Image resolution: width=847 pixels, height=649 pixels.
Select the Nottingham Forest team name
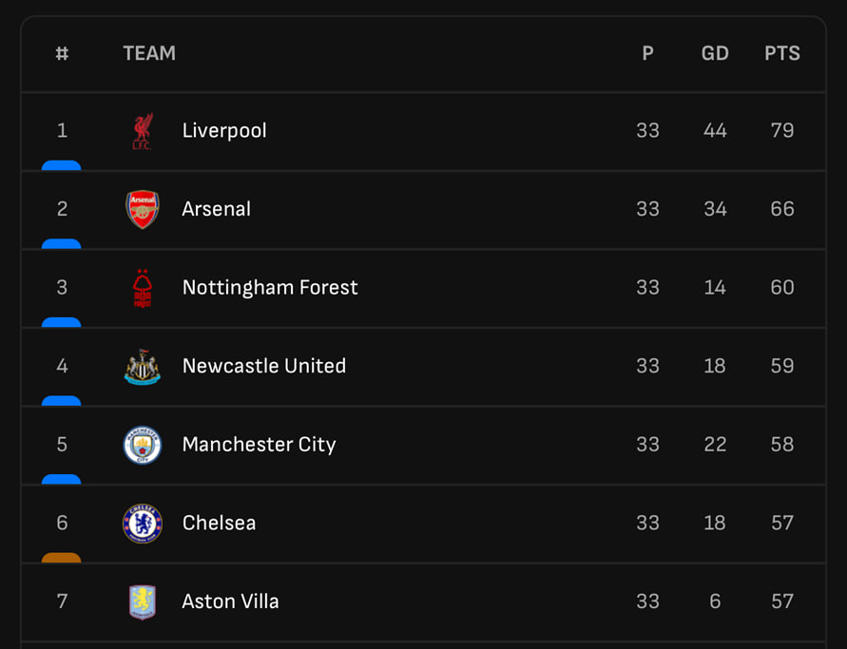(270, 288)
